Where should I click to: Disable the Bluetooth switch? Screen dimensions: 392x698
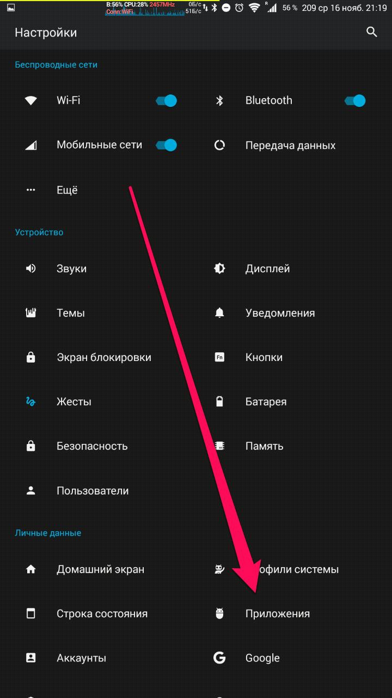(355, 100)
